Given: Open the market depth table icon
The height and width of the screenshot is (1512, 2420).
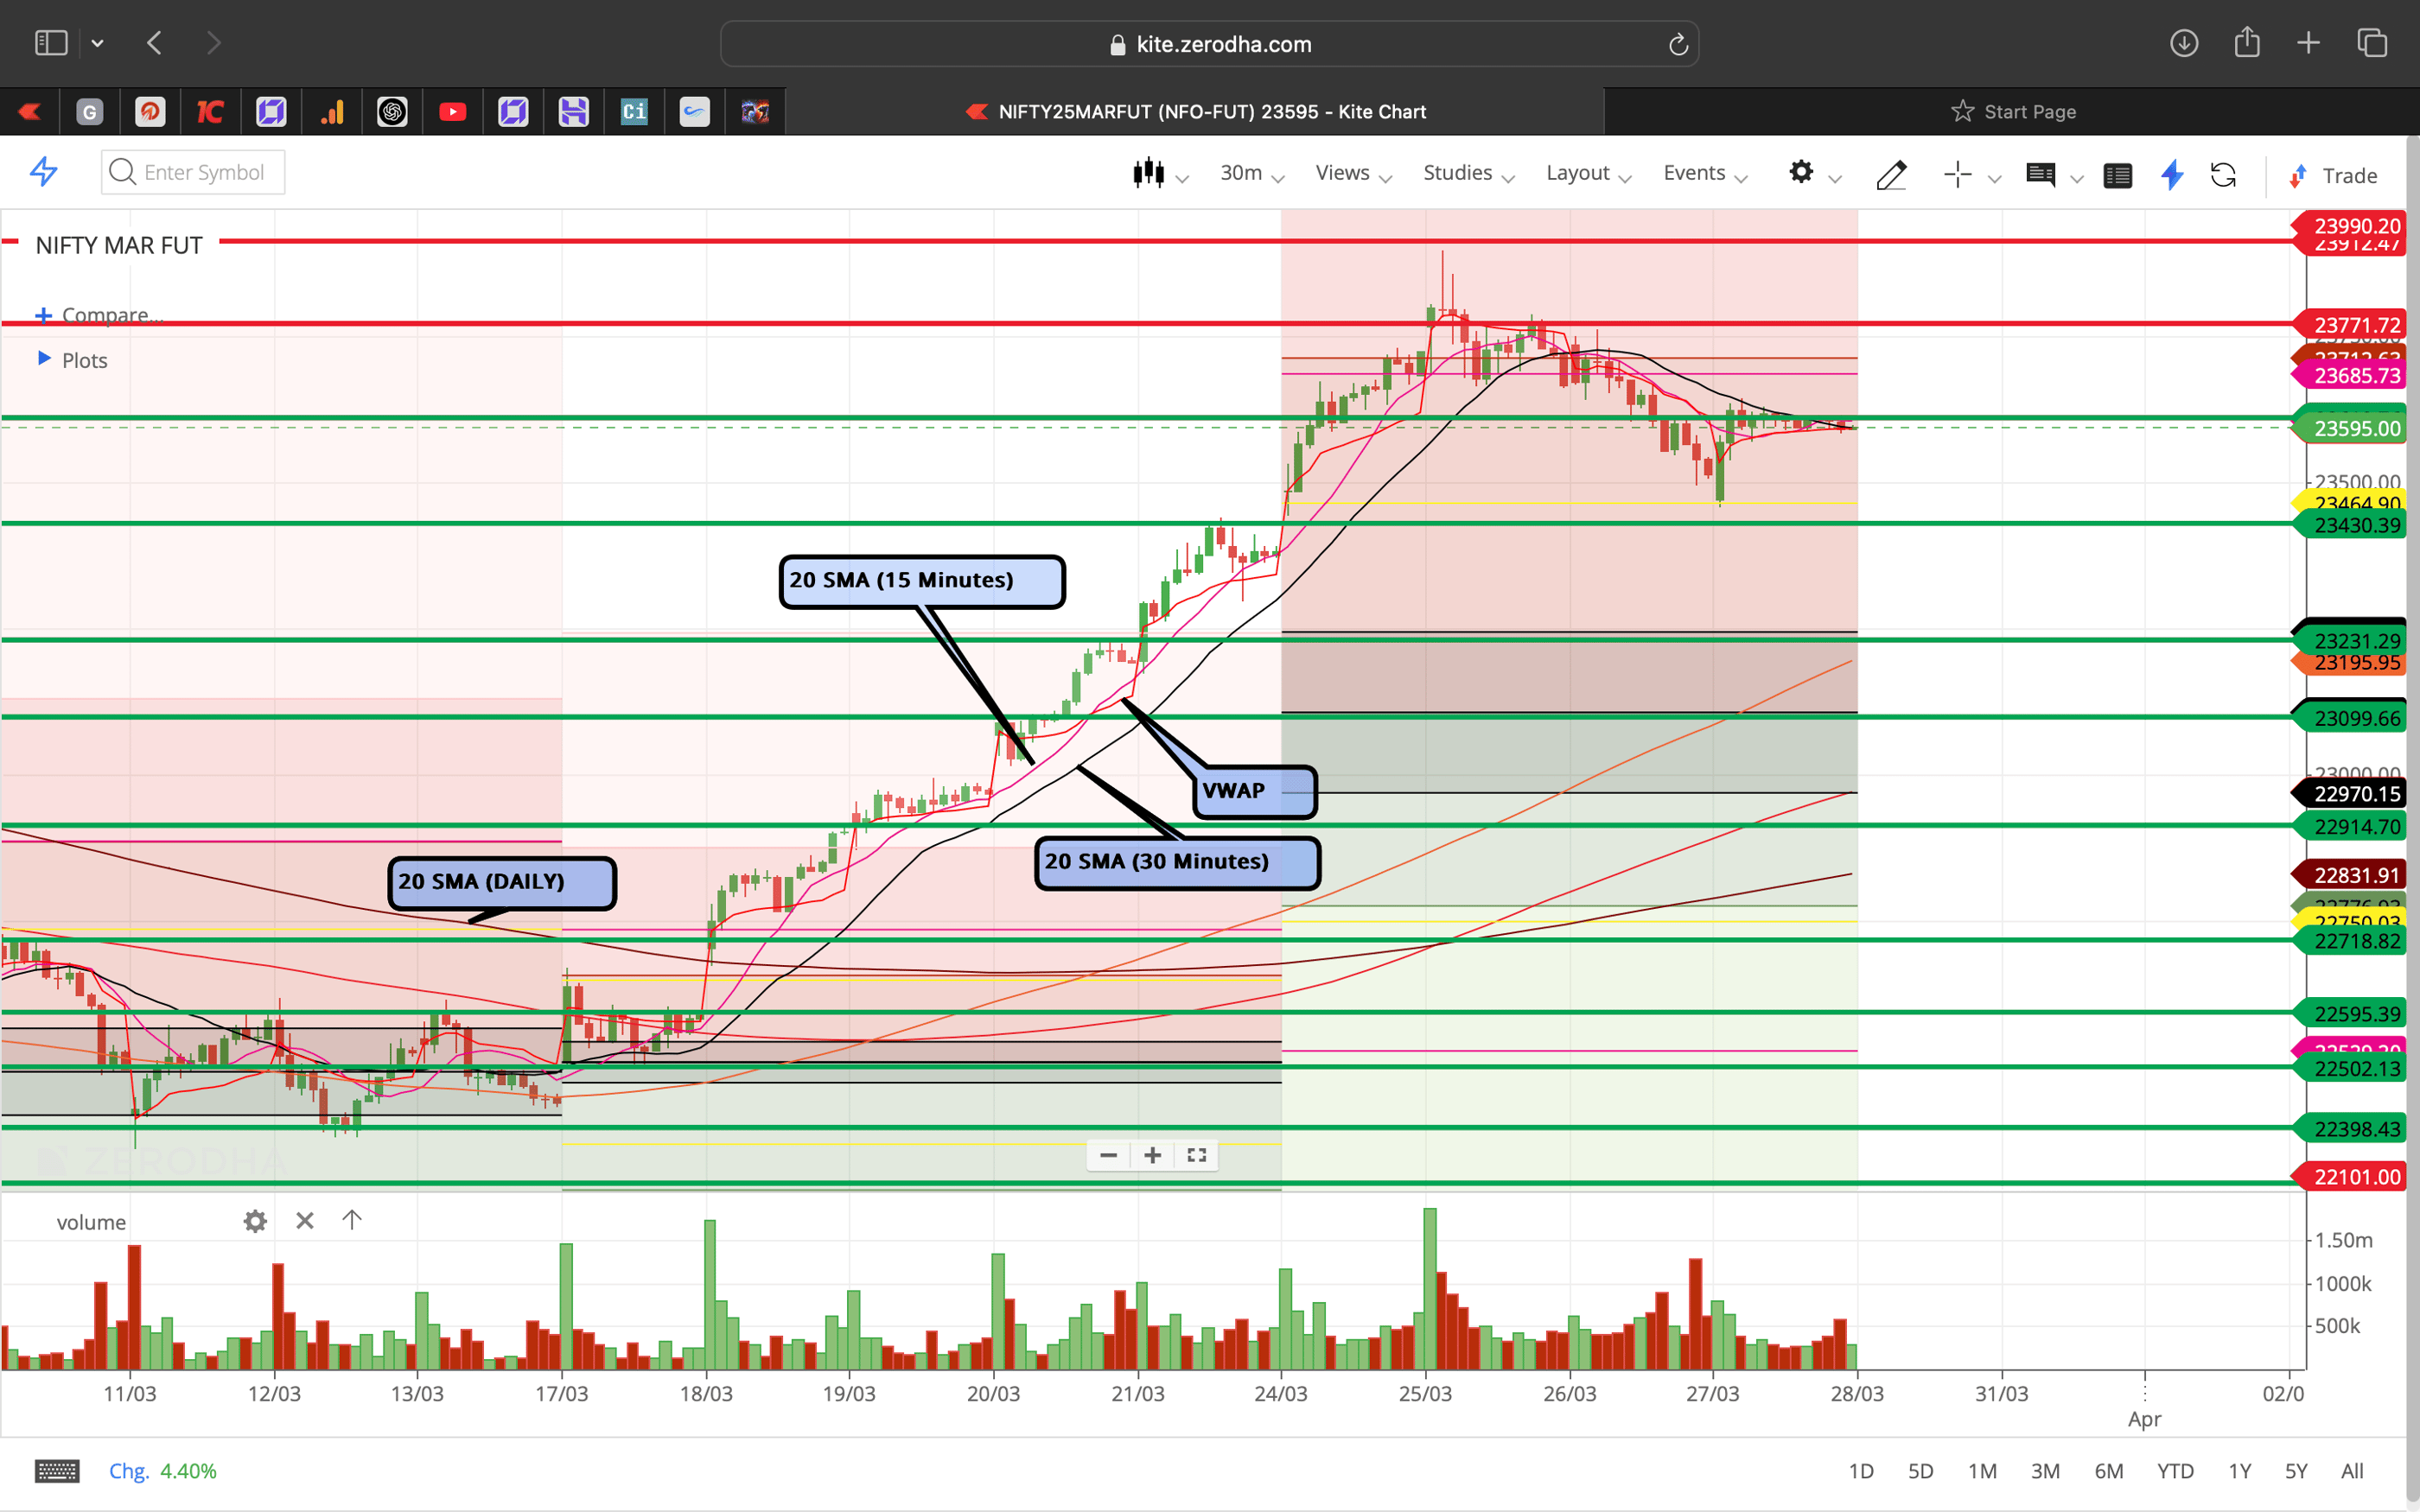Looking at the screenshot, I should 2118,175.
